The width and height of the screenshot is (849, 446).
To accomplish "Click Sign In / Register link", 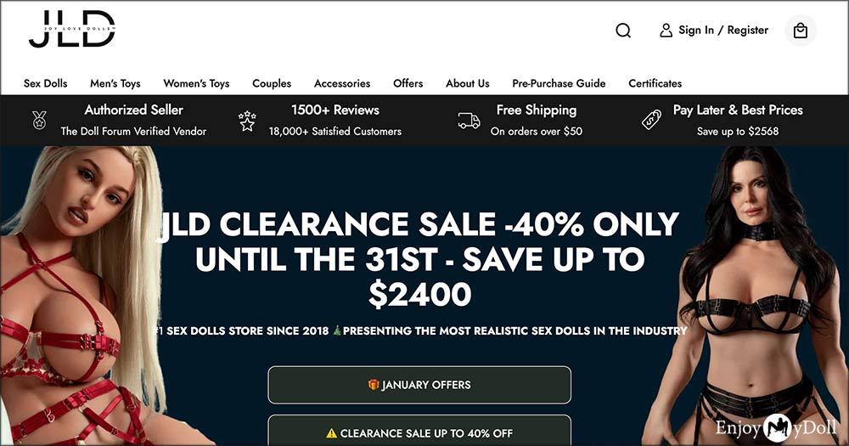I will click(x=723, y=31).
